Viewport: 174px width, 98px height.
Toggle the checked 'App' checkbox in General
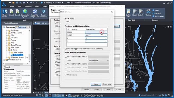[x=56, y=62]
